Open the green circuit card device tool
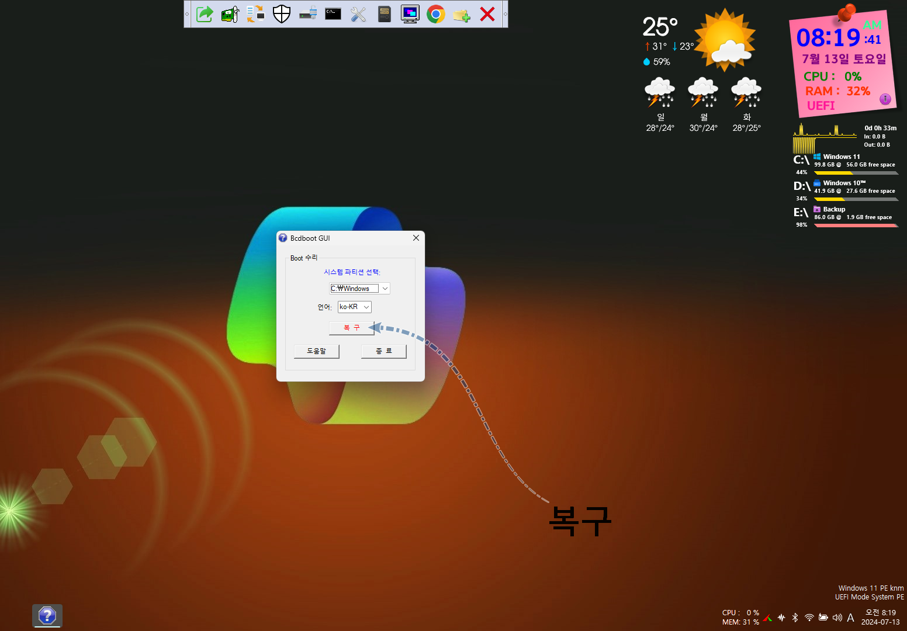 [230, 14]
